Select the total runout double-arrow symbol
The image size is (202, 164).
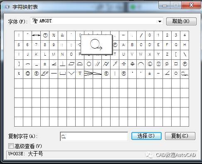[45, 73]
